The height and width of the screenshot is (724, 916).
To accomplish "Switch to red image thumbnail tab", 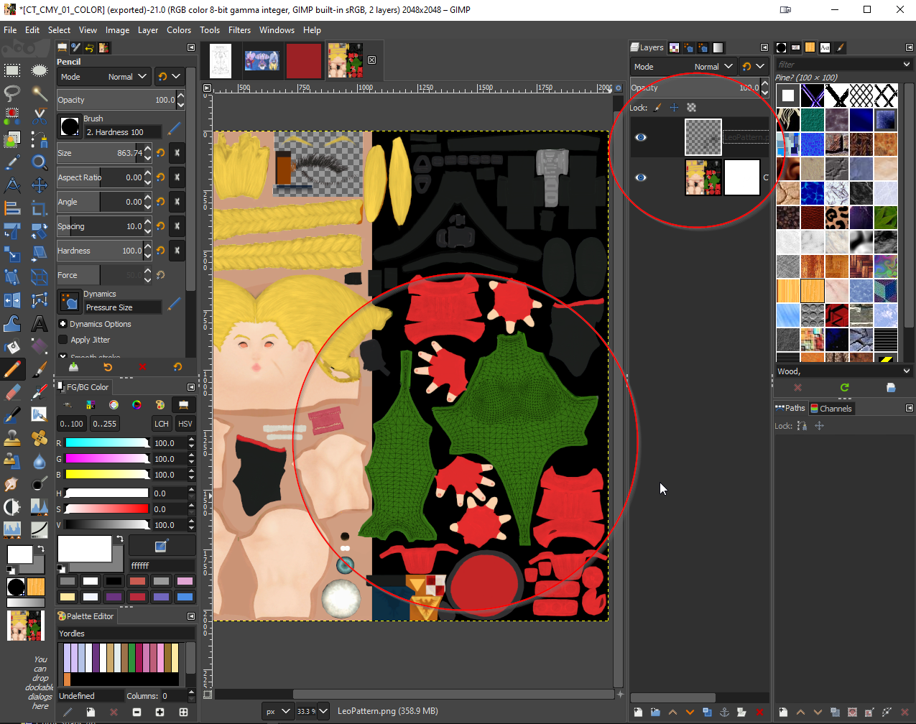I will pos(303,60).
